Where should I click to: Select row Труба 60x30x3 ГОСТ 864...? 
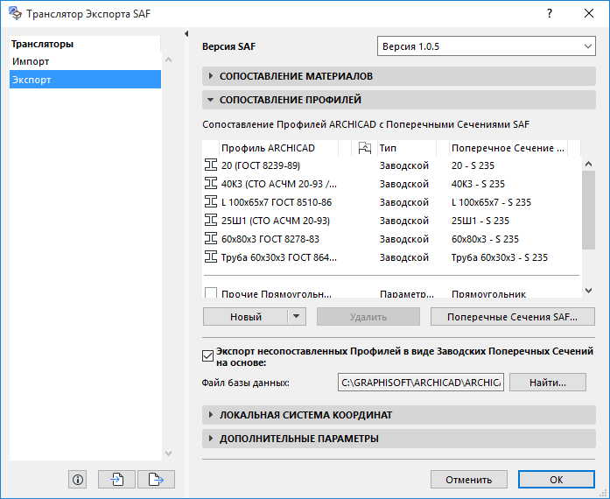pos(392,257)
